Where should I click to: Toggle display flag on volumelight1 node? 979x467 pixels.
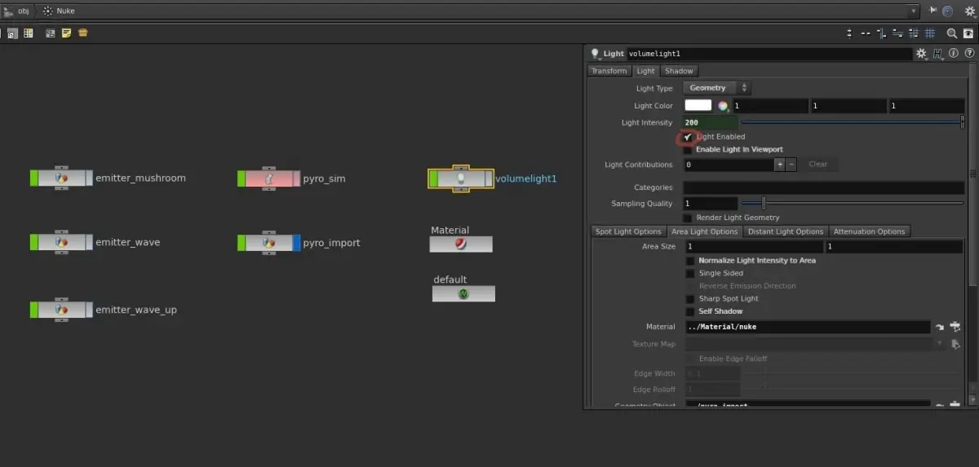tap(489, 178)
